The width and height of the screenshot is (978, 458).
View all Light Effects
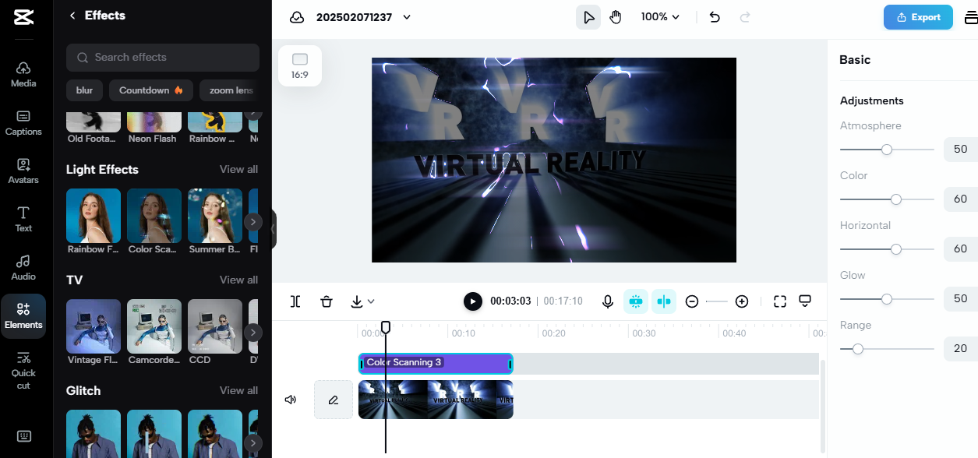tap(239, 169)
